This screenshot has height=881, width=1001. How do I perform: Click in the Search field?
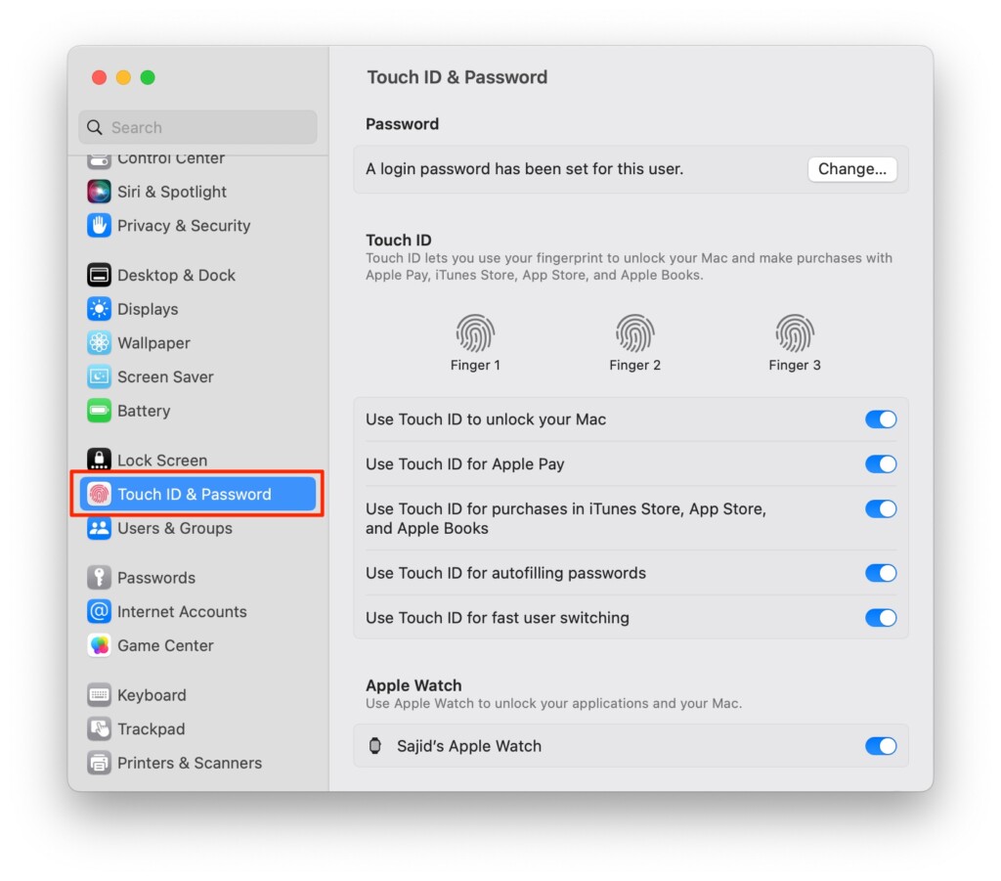[197, 127]
